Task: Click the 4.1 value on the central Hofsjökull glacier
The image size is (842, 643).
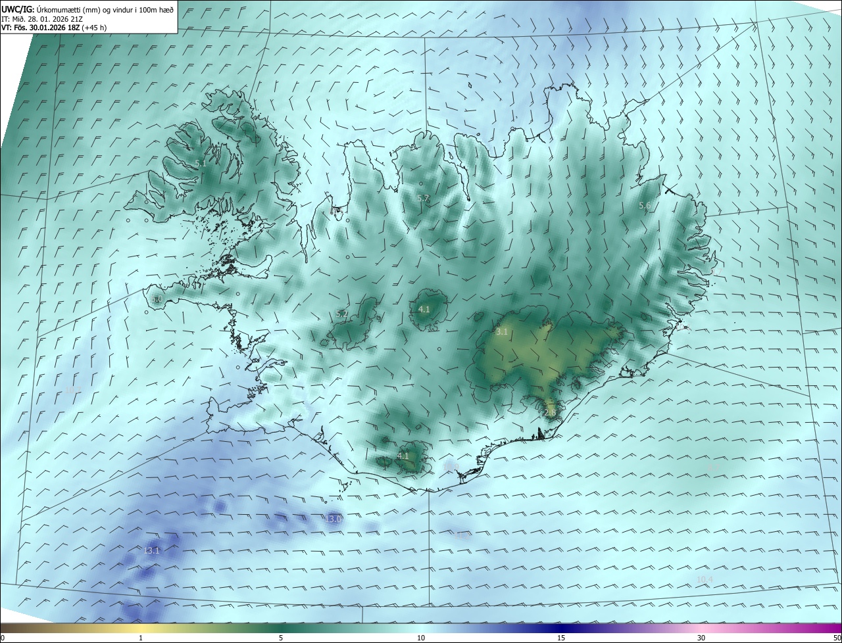Action: (424, 309)
